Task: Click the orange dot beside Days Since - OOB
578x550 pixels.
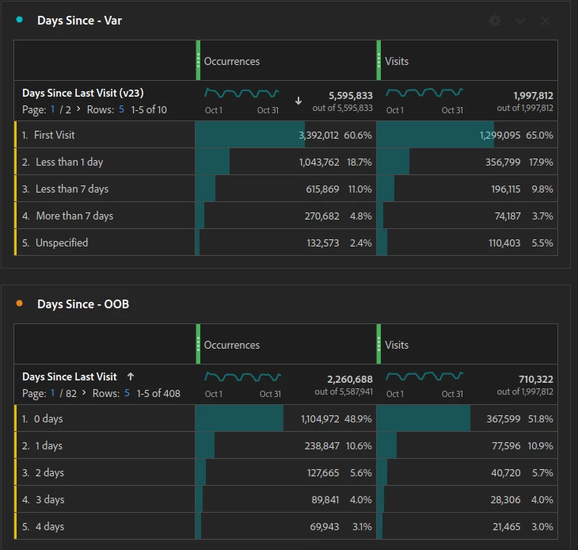Action: (x=20, y=304)
